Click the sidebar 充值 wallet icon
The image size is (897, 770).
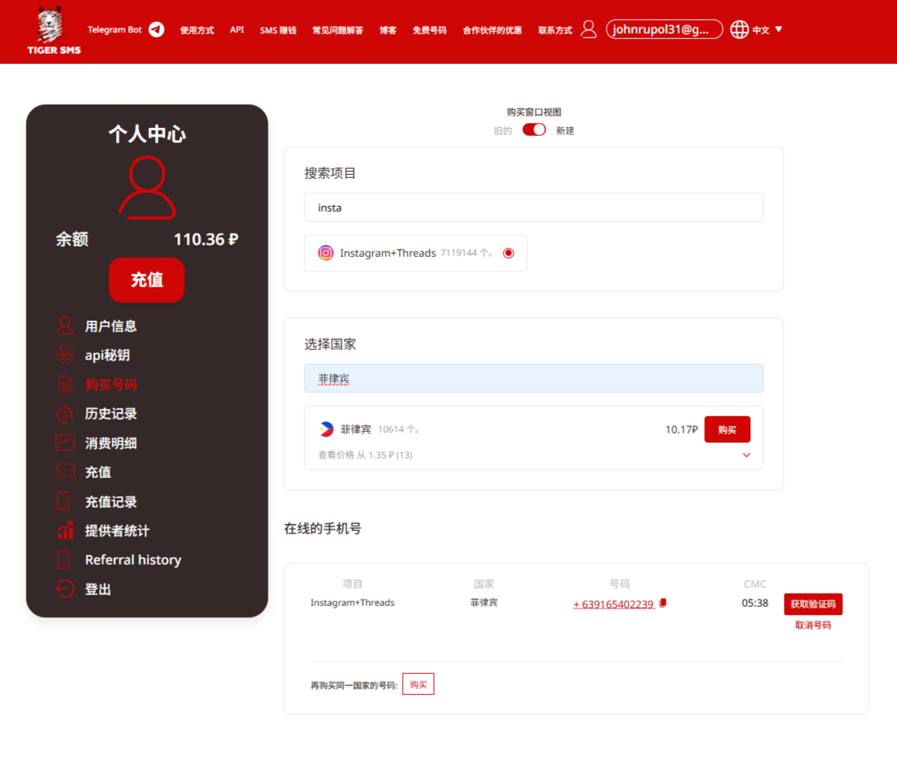coord(66,472)
